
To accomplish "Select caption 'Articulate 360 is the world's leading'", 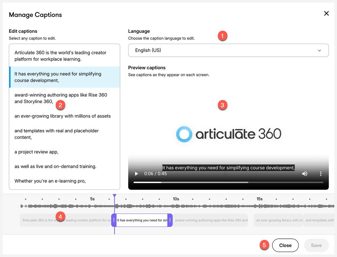I will pyautogui.click(x=64, y=56).
